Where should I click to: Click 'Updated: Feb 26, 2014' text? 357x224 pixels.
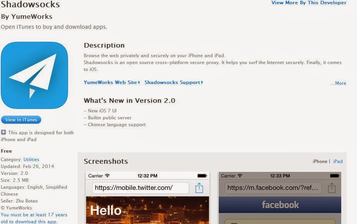coord(27,166)
